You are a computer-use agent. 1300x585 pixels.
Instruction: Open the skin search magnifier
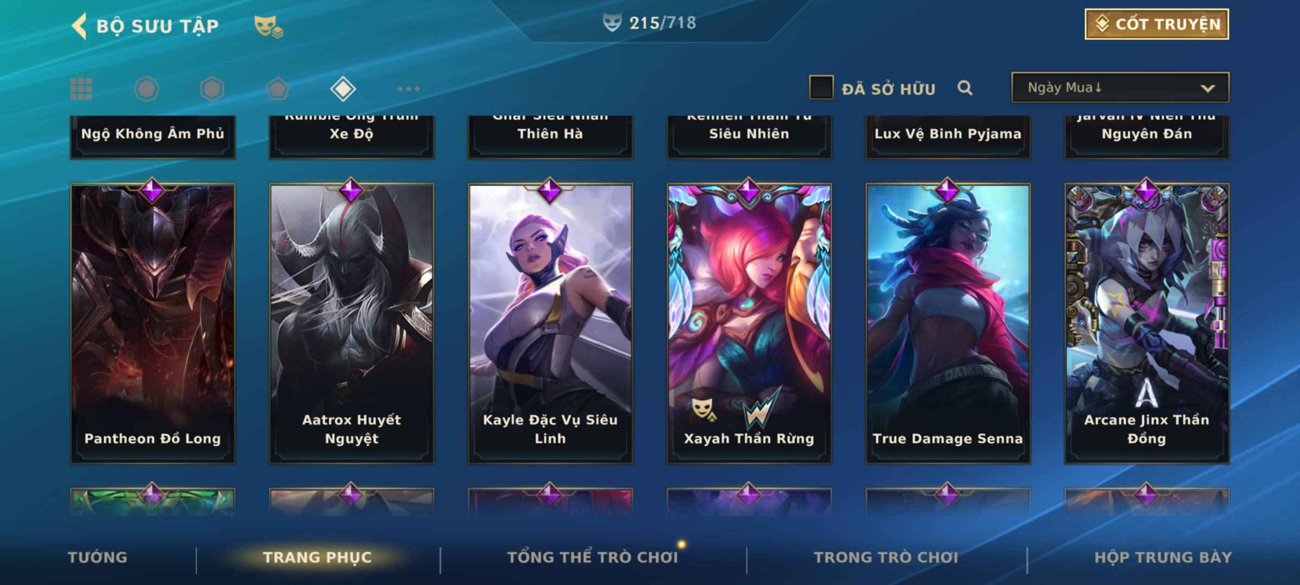(x=965, y=88)
